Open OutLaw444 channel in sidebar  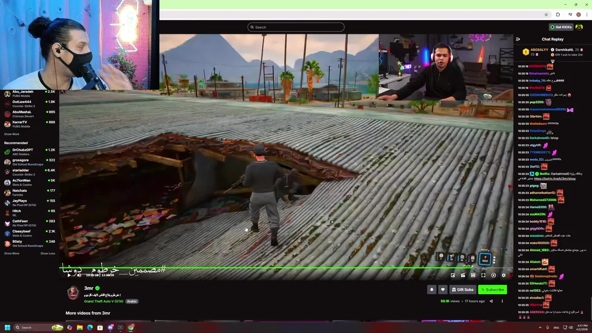pos(30,104)
